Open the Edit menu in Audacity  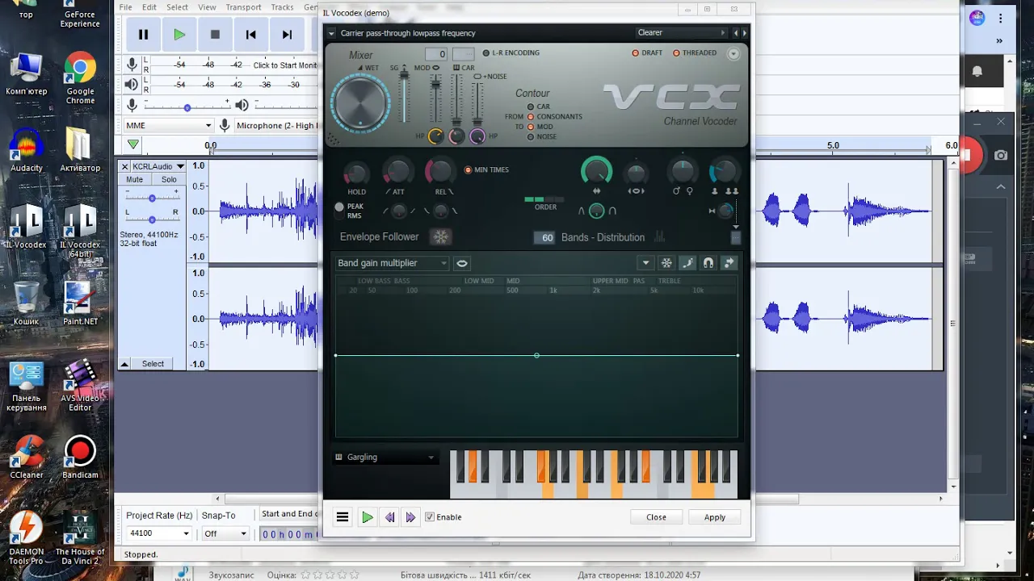click(x=149, y=7)
